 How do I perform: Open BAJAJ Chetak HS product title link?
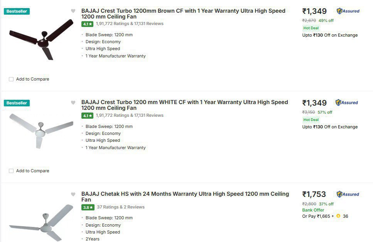(185, 197)
